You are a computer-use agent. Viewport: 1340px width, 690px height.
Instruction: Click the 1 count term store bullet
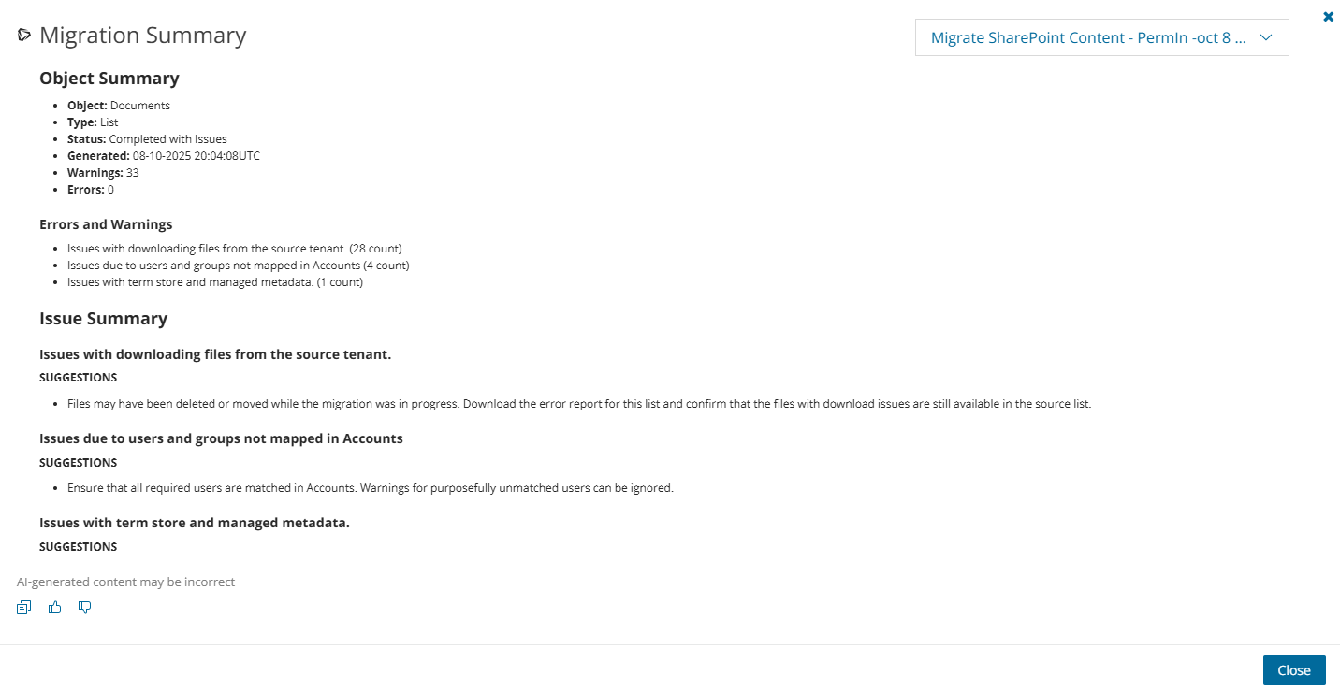(x=214, y=282)
